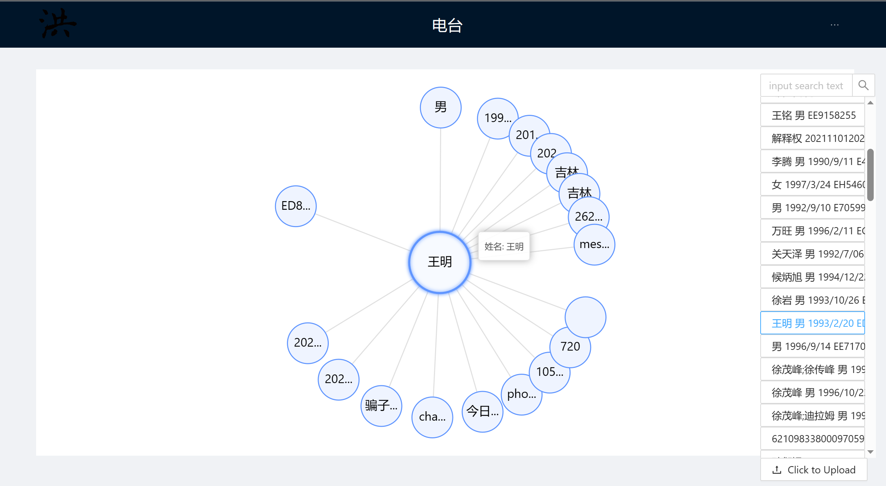
Task: Click the ED8... peripheral node
Action: [x=293, y=205]
